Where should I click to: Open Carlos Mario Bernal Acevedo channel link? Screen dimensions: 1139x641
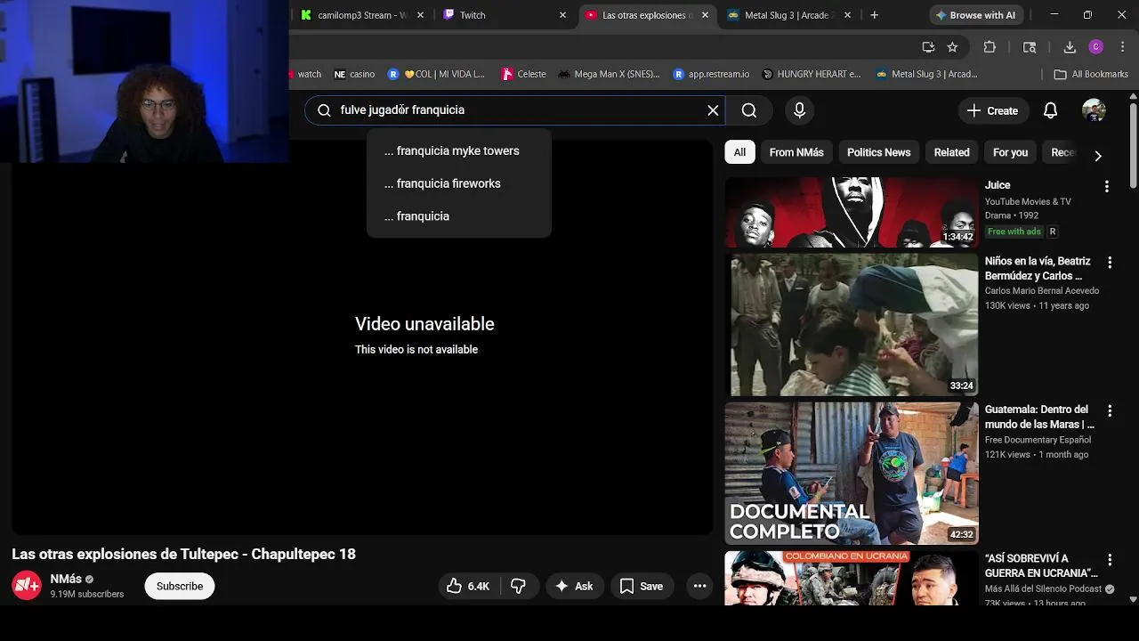[1042, 291]
